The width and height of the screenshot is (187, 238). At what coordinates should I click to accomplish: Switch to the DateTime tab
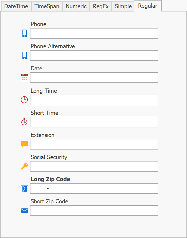(x=16, y=6)
